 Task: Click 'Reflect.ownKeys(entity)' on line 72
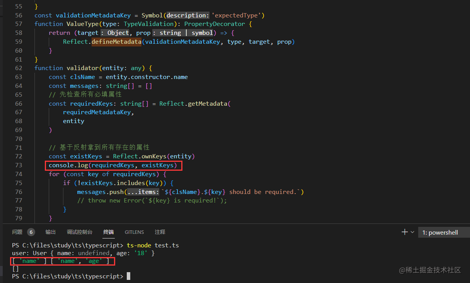(154, 156)
